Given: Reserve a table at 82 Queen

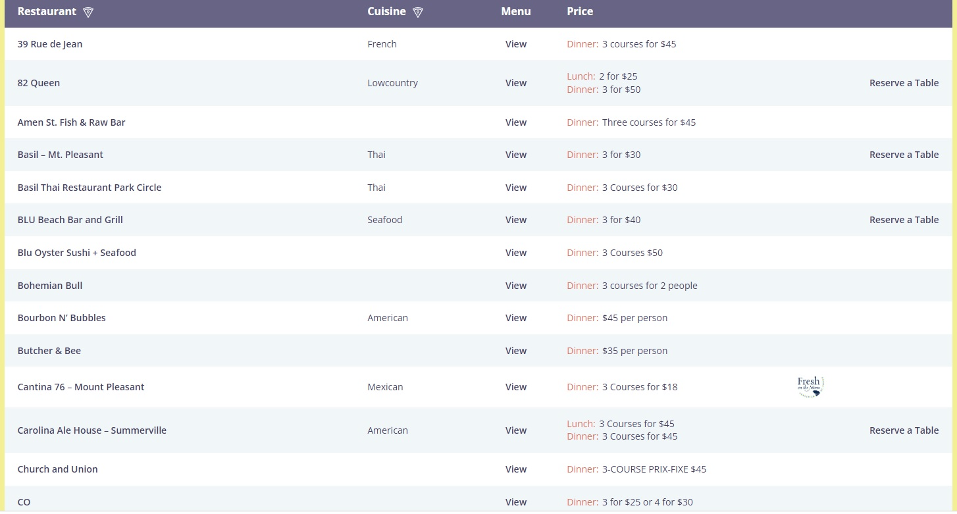Looking at the screenshot, I should [903, 83].
